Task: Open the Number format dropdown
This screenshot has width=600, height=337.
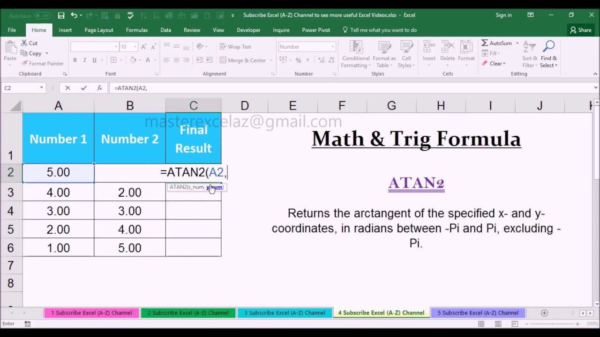Action: [332, 47]
